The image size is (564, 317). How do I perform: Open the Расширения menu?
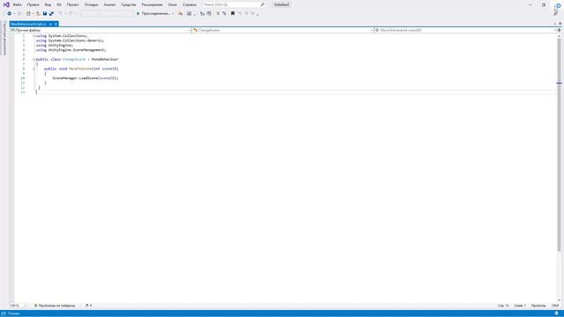[x=152, y=4]
